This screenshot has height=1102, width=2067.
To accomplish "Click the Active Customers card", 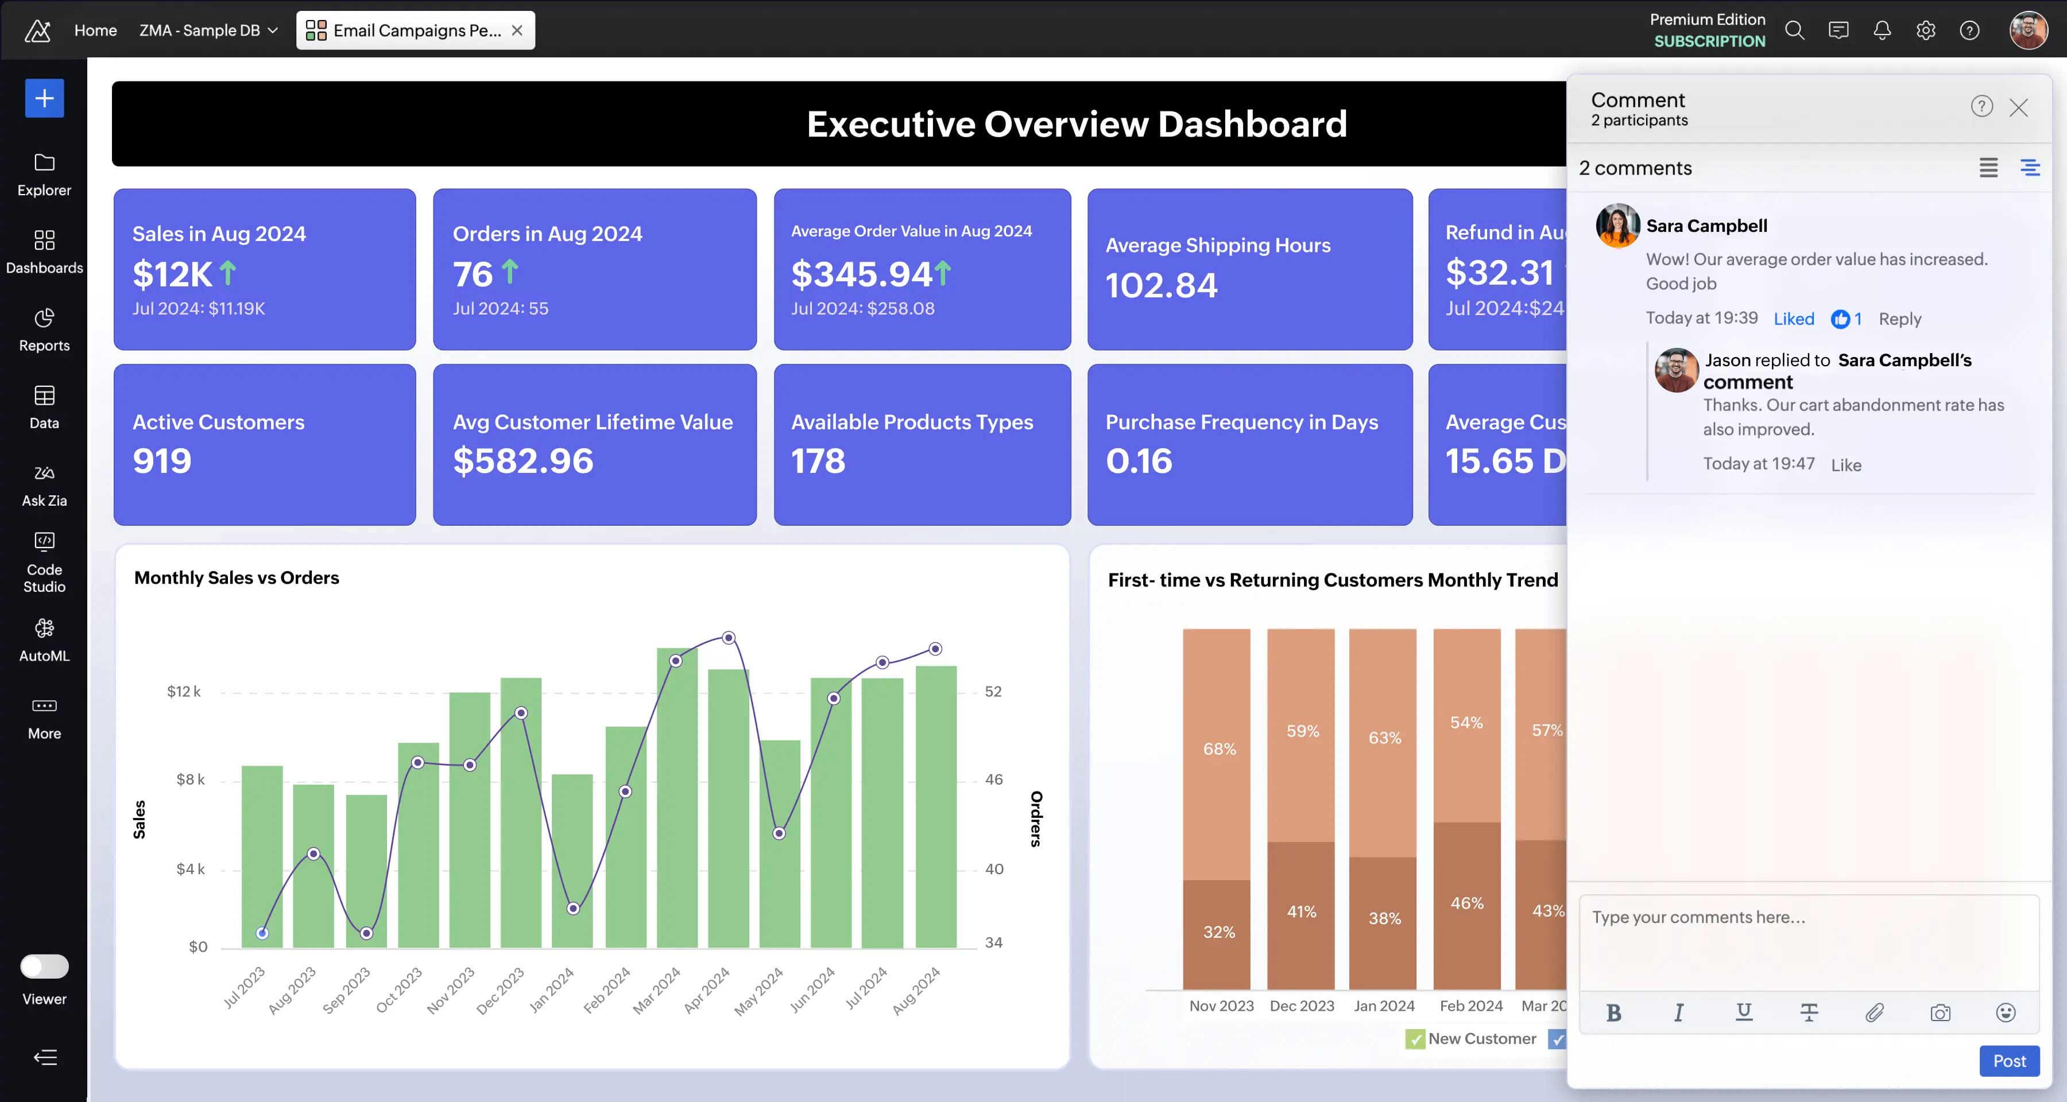I will (265, 445).
